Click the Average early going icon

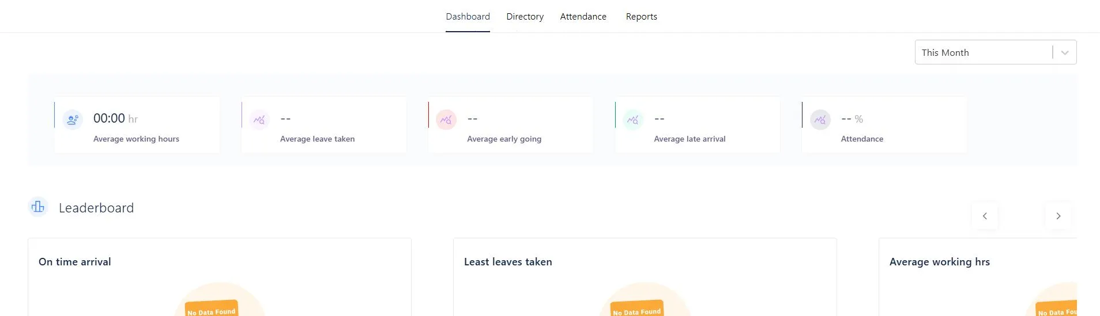click(x=446, y=120)
